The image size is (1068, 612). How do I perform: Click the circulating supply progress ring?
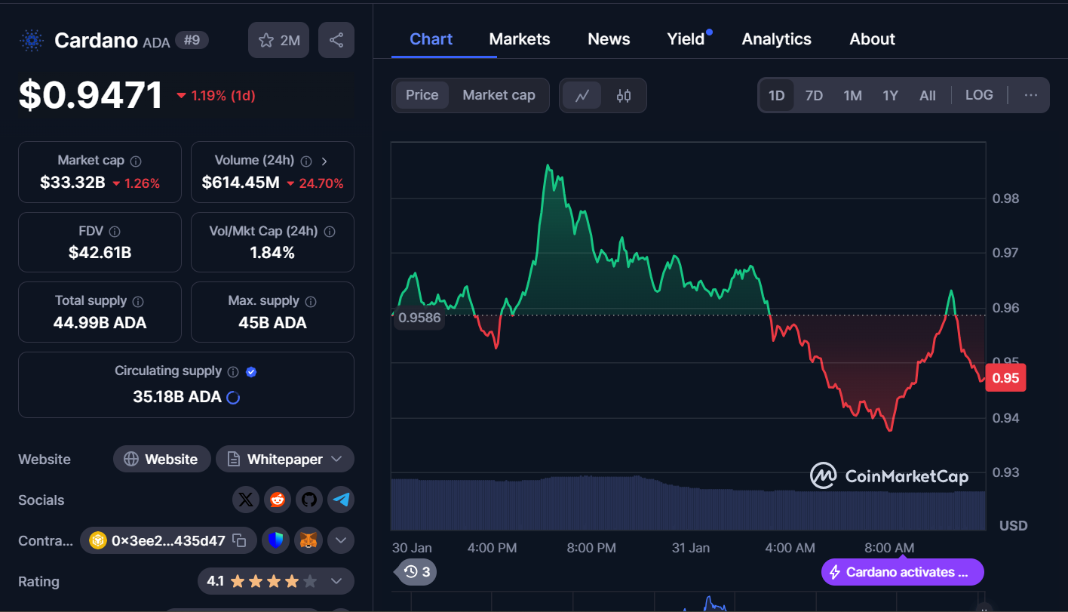[233, 397]
